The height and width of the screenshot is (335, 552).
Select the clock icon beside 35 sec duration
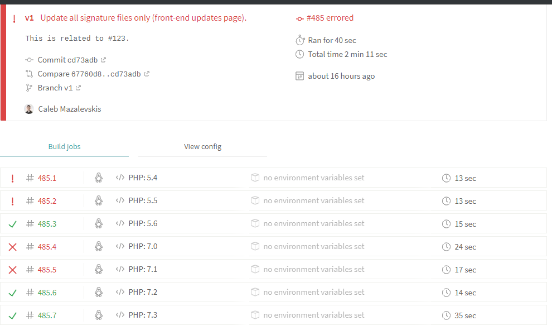tap(446, 315)
